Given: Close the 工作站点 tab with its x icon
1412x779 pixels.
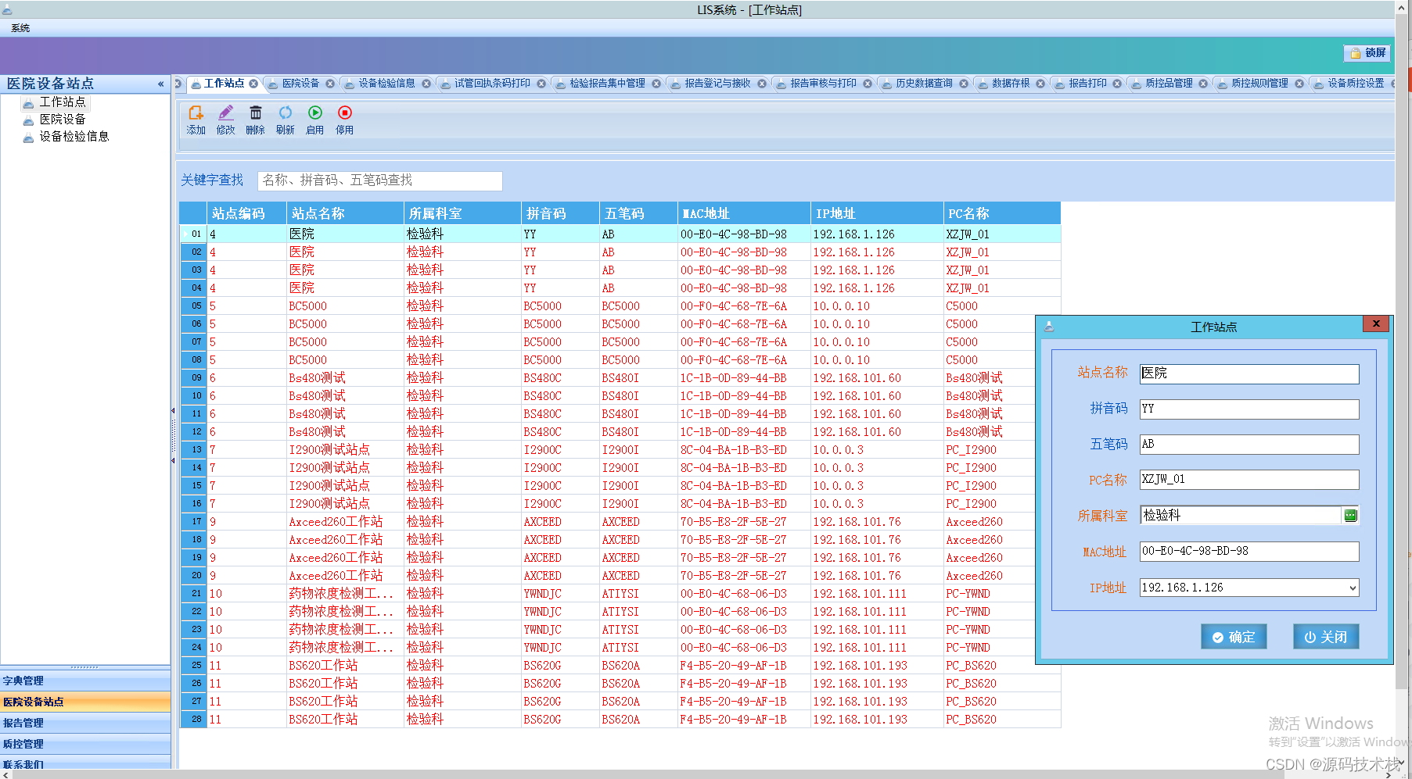Looking at the screenshot, I should click(x=253, y=84).
